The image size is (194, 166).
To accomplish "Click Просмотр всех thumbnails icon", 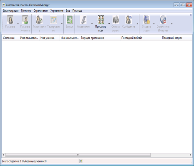I will point(101,20).
